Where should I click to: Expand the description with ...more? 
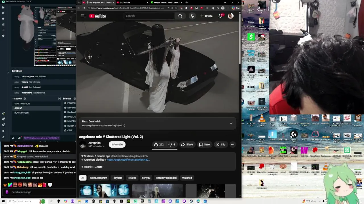click(98, 167)
